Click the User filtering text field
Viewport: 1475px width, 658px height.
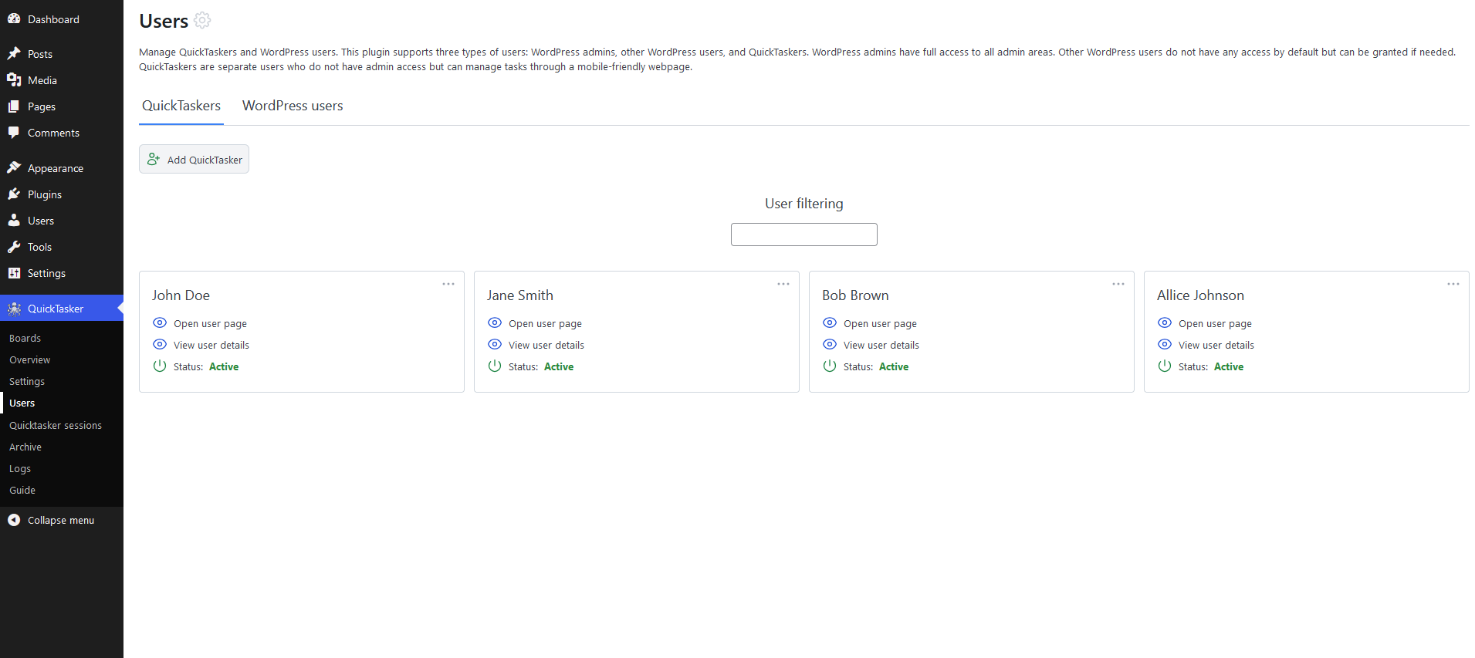tap(803, 235)
